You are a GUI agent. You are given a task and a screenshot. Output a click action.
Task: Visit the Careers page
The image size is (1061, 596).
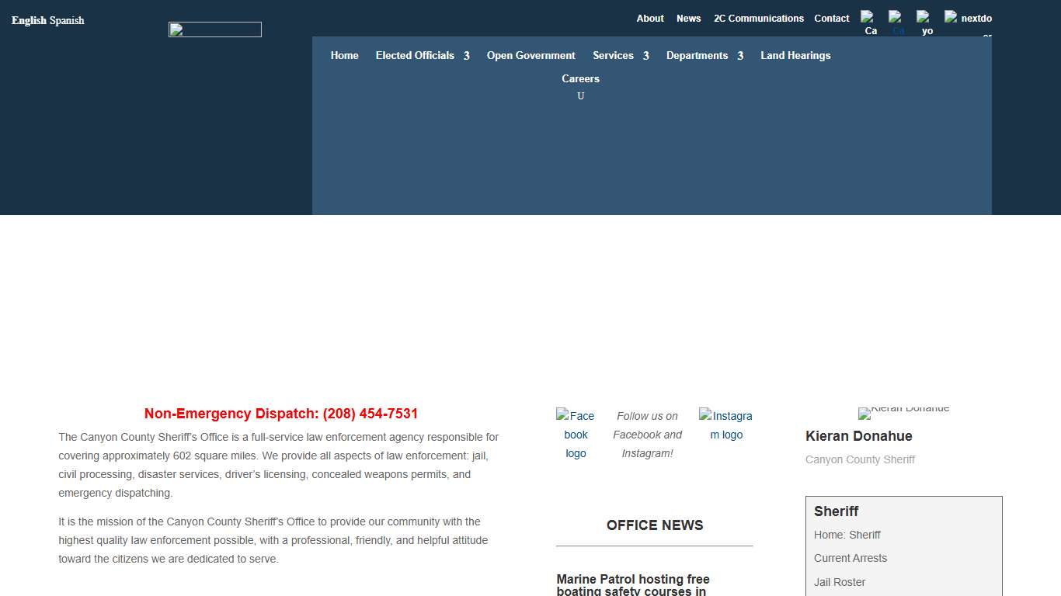tap(580, 78)
